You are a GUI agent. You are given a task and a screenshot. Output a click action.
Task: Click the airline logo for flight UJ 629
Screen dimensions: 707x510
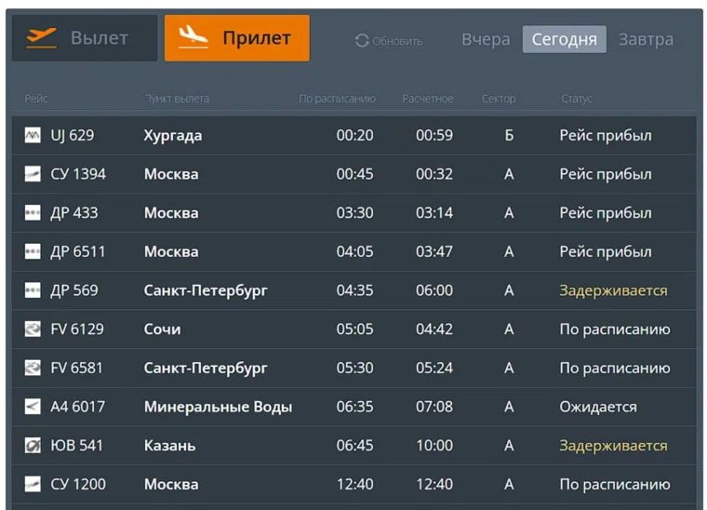pyautogui.click(x=33, y=136)
